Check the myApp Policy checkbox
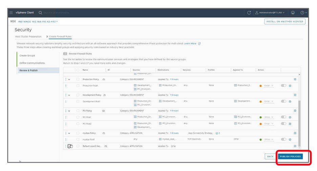Screen dimensions: 317x171 78,133
